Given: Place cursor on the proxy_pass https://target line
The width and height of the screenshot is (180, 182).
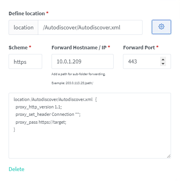Looking at the screenshot, I should click(x=41, y=122).
